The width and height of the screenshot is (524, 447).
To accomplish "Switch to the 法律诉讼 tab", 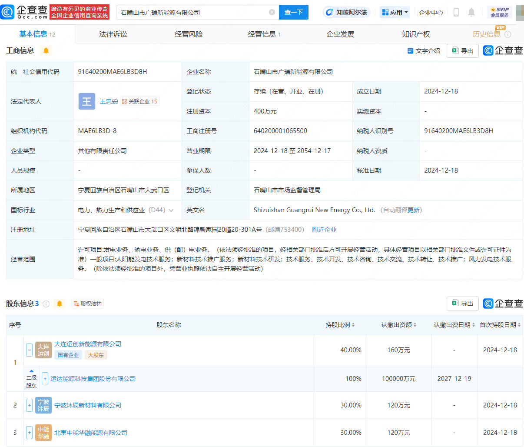I will tap(113, 34).
